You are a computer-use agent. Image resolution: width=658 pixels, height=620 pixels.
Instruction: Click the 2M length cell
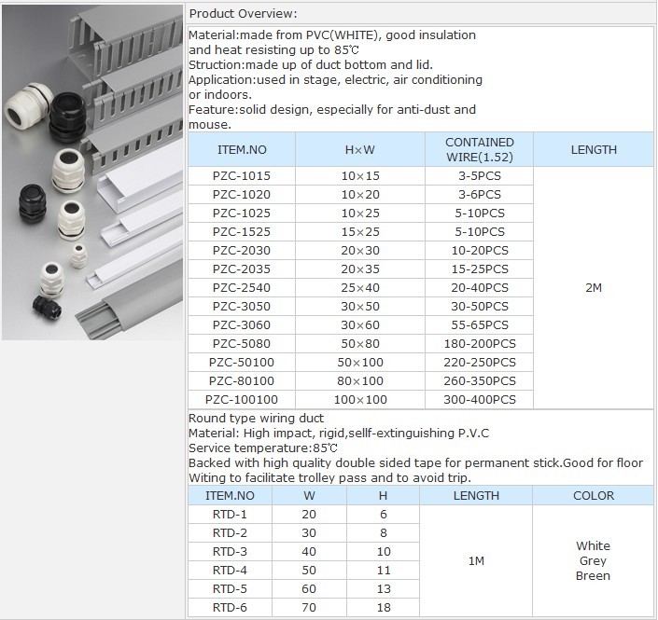tap(594, 288)
